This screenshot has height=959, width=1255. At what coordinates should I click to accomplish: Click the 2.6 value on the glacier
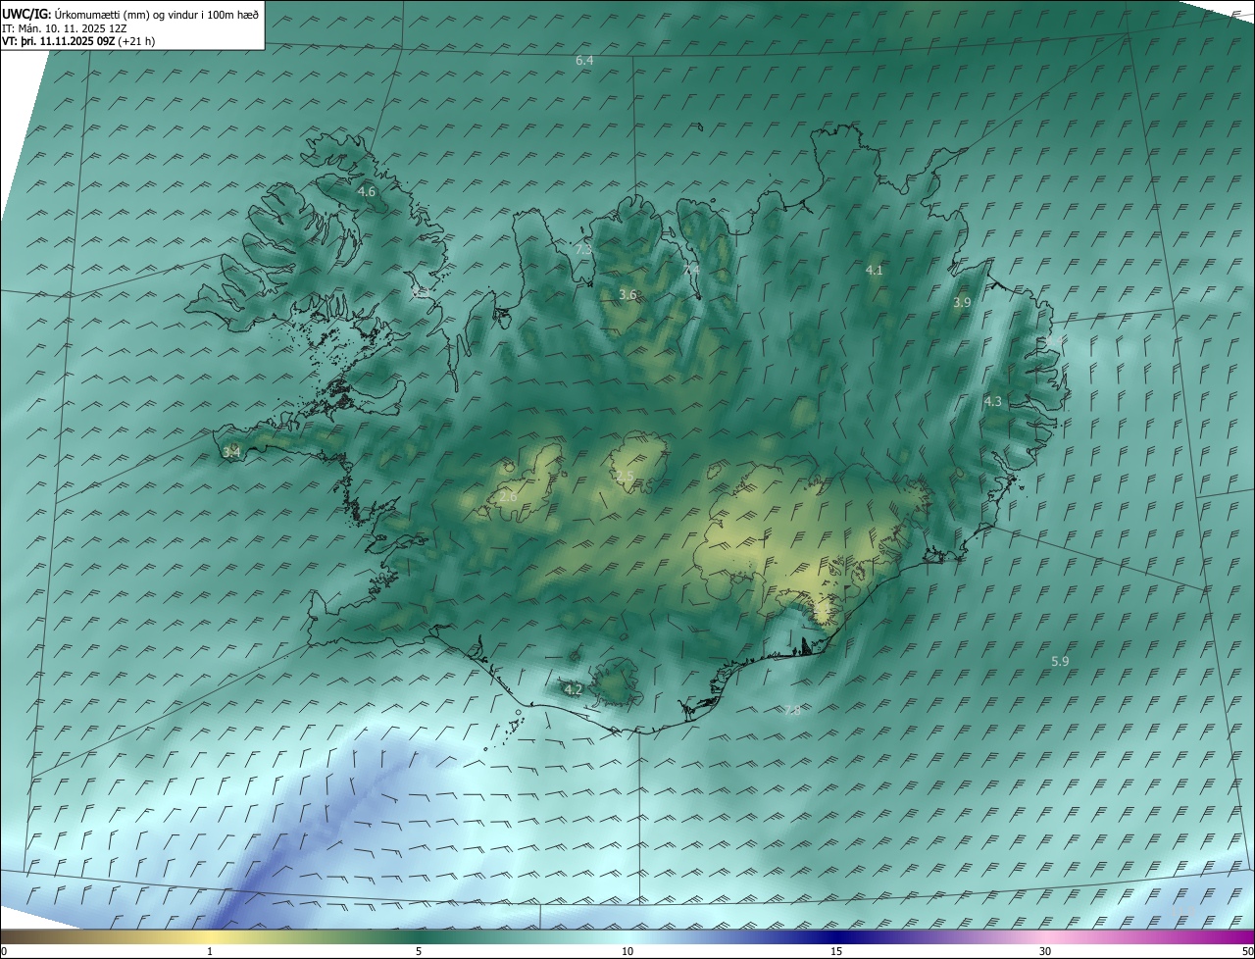pos(508,497)
